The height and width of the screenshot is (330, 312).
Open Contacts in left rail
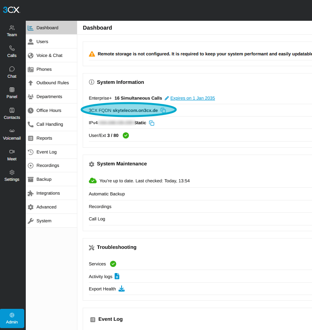12,113
